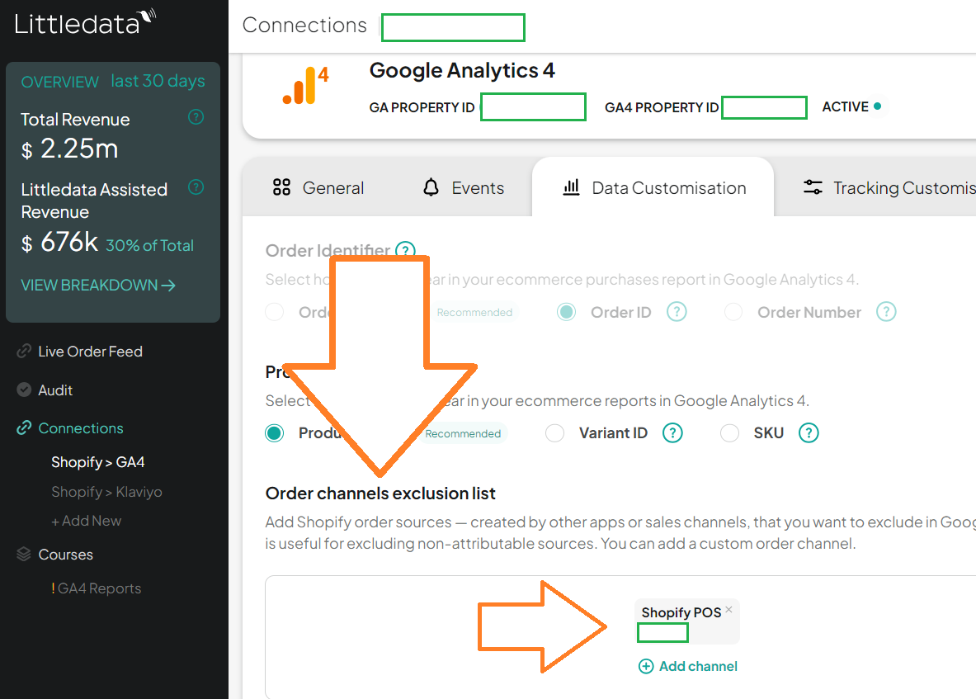Open Order Identifier help icon

tap(405, 250)
